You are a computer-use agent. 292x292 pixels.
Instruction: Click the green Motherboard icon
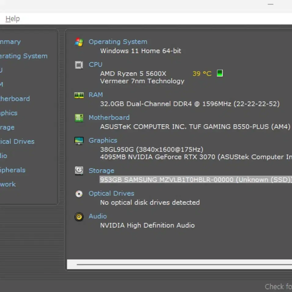79,118
